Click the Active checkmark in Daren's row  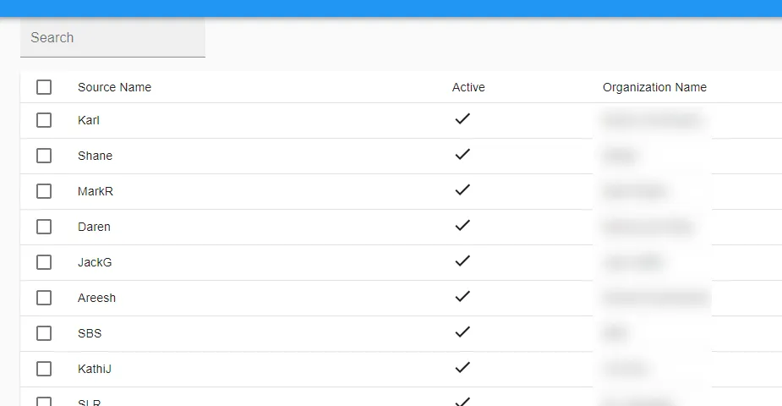[462, 226]
